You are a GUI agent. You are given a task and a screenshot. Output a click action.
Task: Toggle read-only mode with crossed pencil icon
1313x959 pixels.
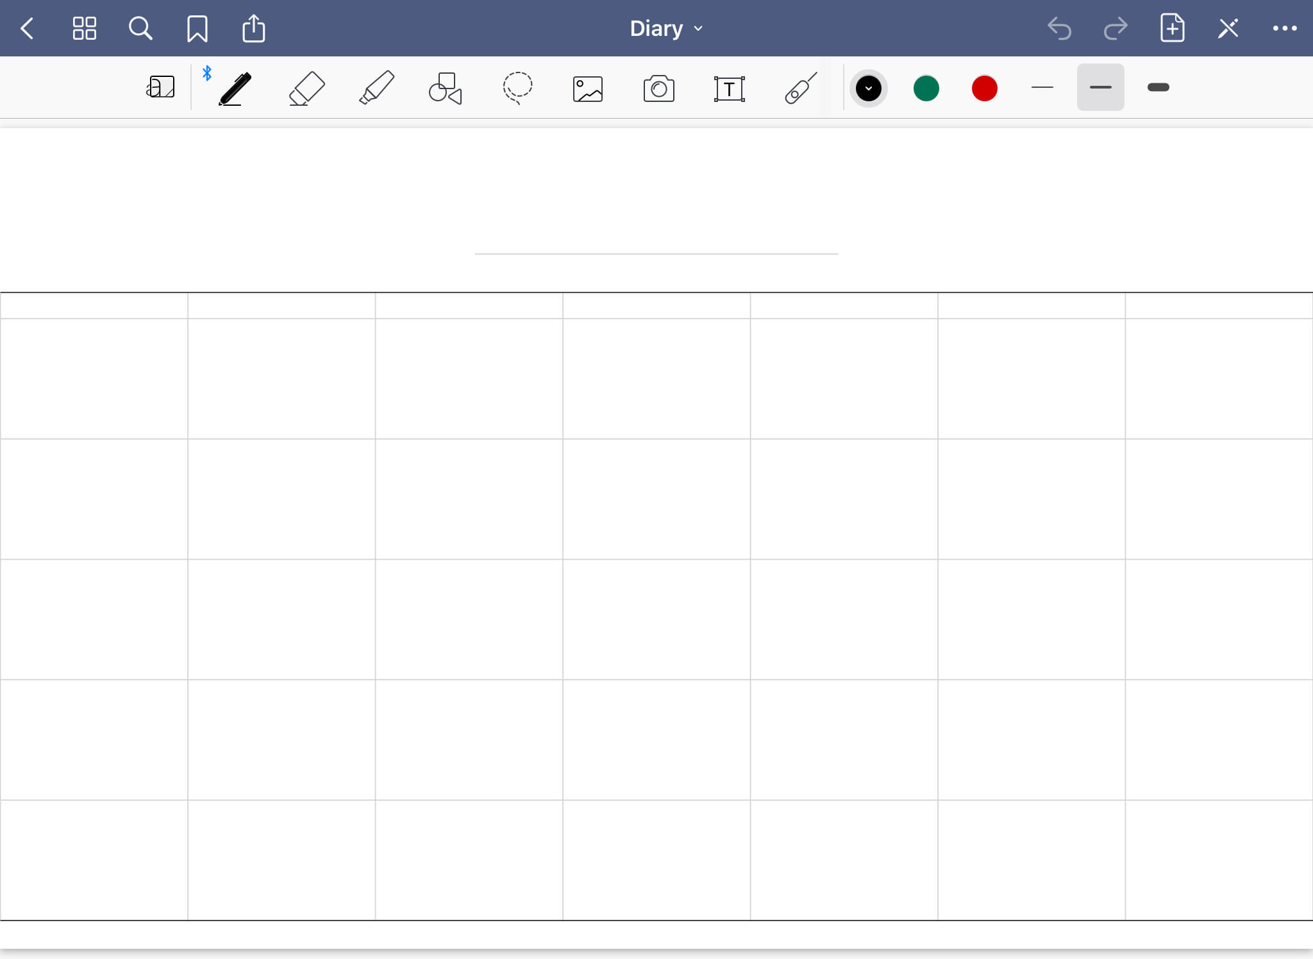pyautogui.click(x=1228, y=29)
